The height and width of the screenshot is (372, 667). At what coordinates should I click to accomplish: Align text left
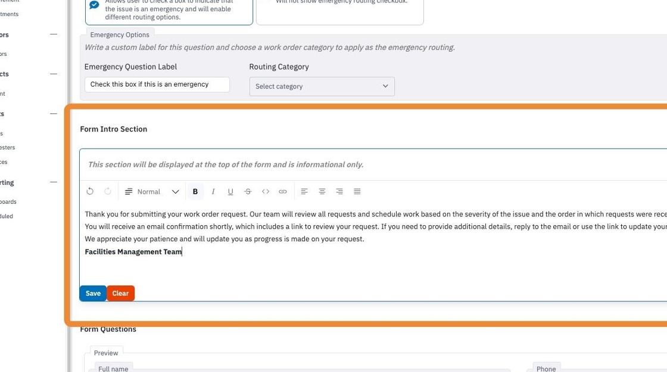304,191
